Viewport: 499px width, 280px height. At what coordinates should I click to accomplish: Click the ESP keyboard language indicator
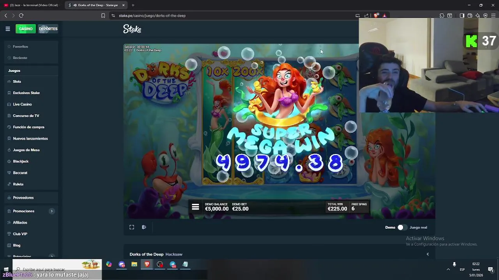pyautogui.click(x=462, y=269)
